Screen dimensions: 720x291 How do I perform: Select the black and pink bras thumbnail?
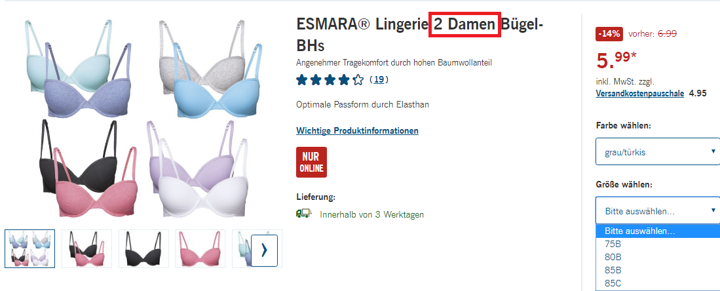[86, 248]
